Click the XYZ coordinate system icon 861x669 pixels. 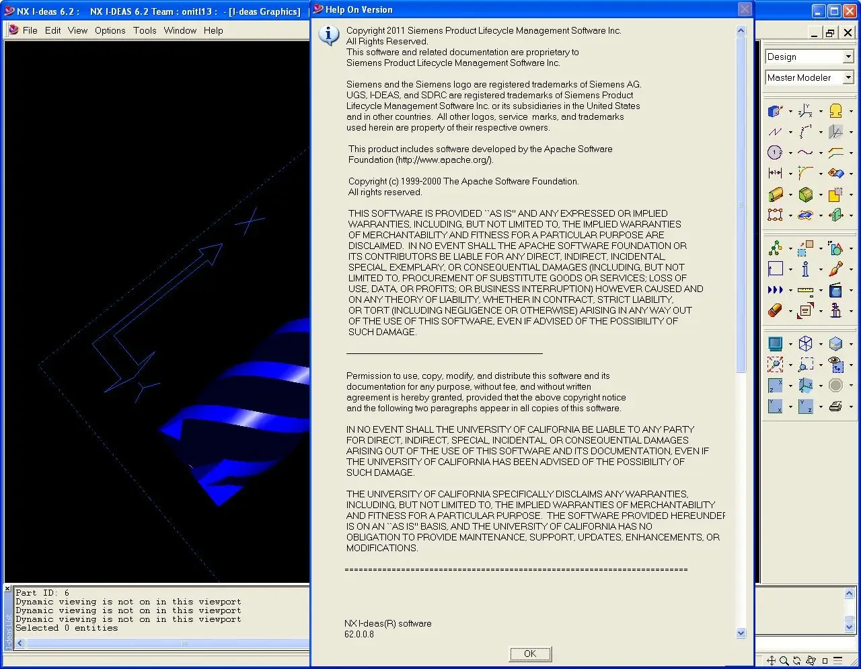point(805,111)
